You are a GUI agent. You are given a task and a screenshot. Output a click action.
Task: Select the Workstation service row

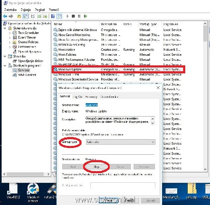coord(118,49)
